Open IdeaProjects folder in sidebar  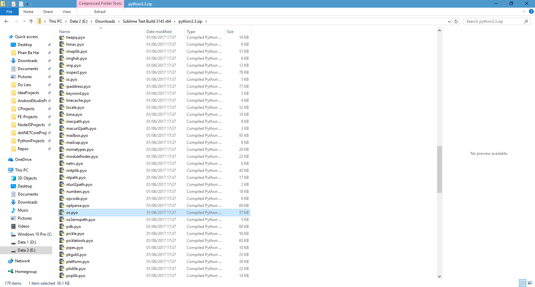28,93
